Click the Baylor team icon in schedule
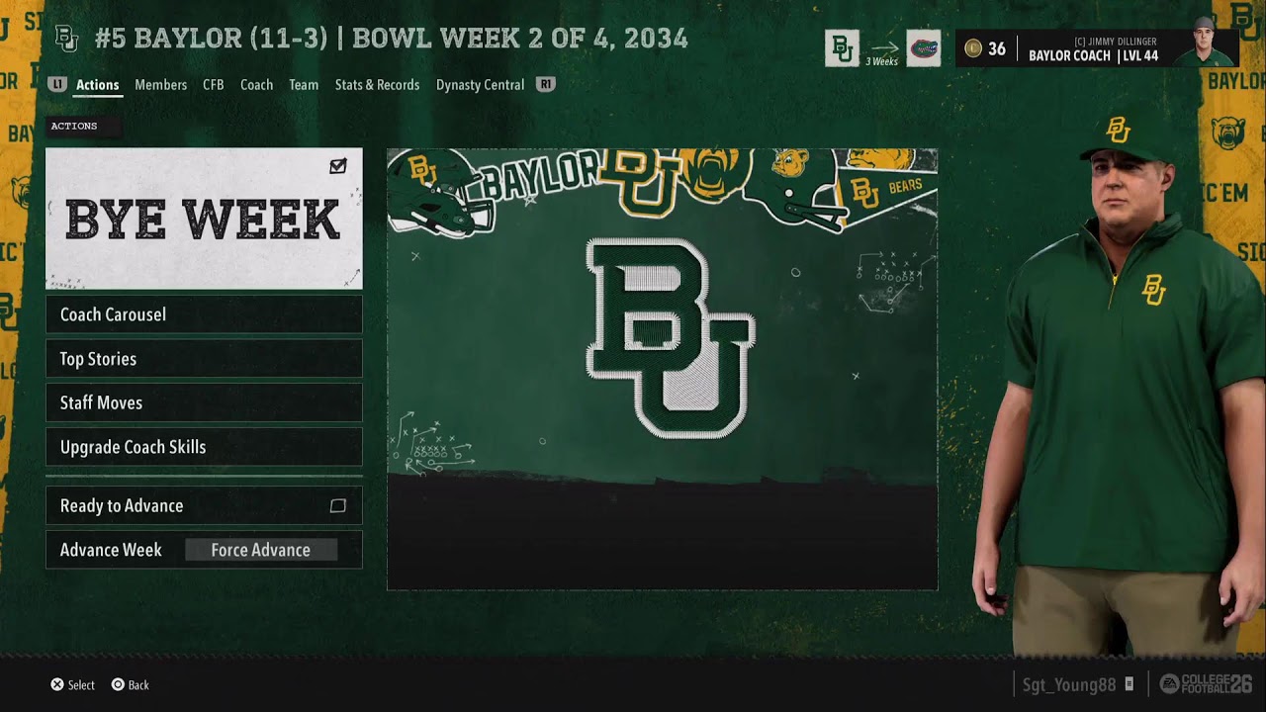 (x=842, y=48)
